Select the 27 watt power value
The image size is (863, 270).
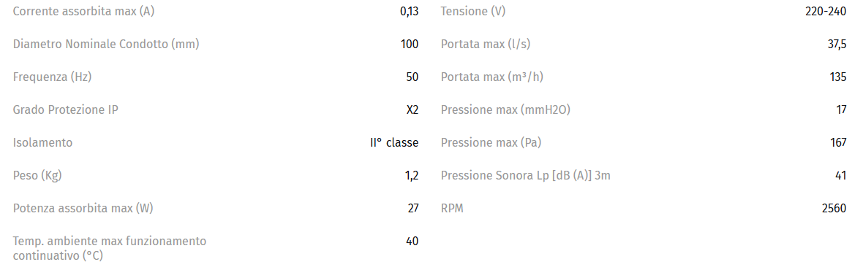(412, 209)
